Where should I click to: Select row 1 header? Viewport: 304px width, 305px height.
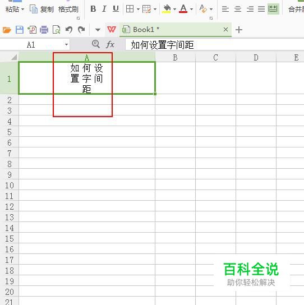coord(9,78)
